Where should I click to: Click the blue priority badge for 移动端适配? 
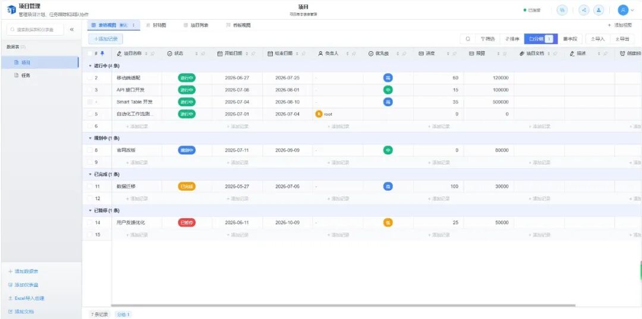388,78
